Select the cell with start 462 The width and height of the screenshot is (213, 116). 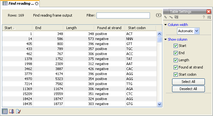(x=17, y=54)
